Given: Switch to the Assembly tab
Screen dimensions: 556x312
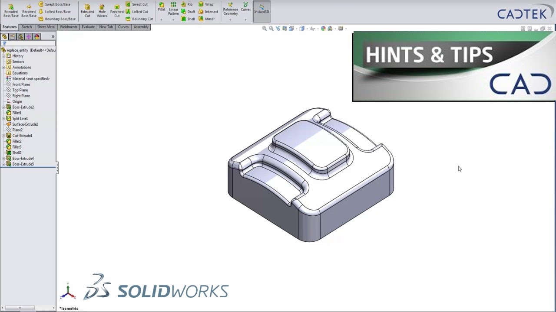Looking at the screenshot, I should (x=141, y=27).
